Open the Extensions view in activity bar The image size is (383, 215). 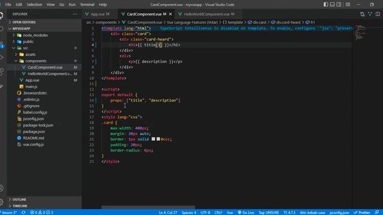(2, 72)
